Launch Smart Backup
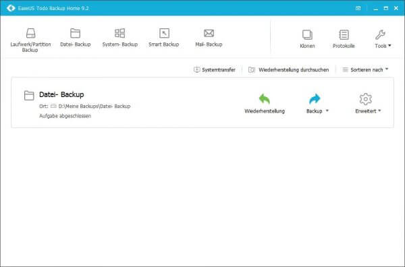Screen dimensions: 405x267 [164, 38]
